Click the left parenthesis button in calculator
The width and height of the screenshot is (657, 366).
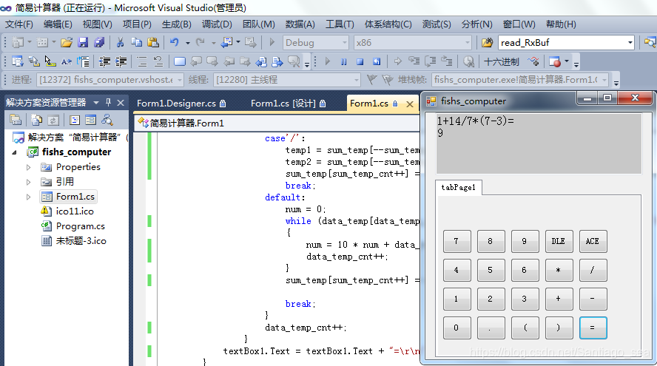[x=525, y=328]
